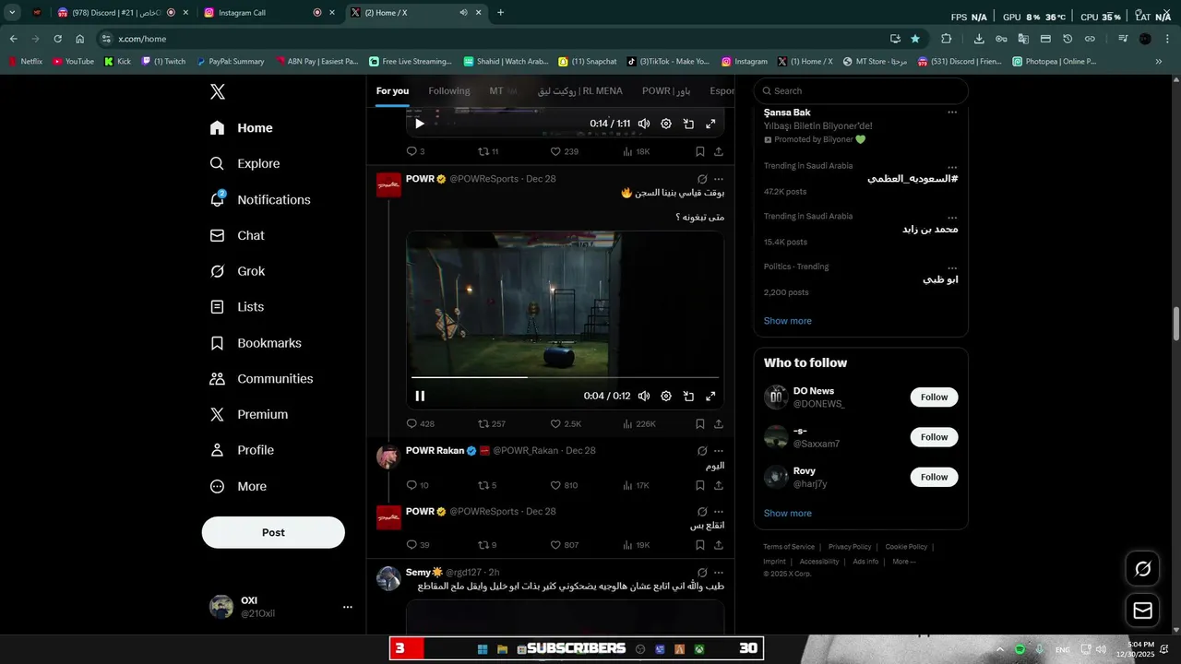Open Explore page in sidebar
This screenshot has height=664, width=1181.
245,163
